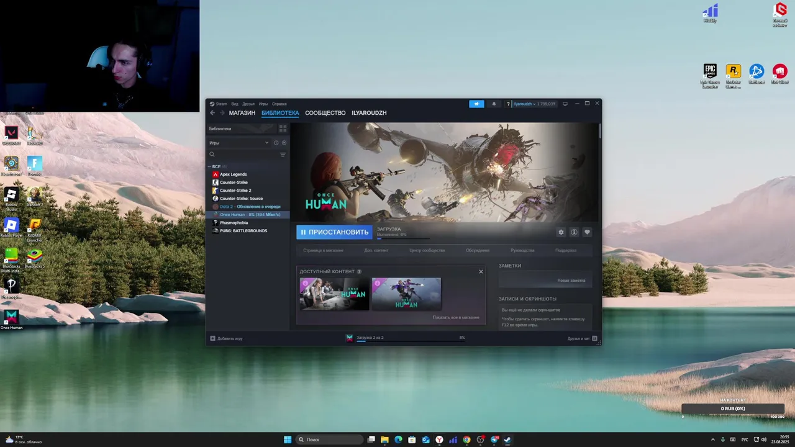Open ILYAROUDZH profile tab
Screen dimensions: 795x447
369,113
